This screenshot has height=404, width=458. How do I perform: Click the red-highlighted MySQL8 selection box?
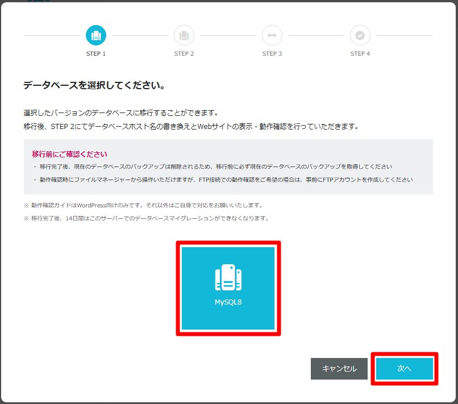(x=228, y=288)
